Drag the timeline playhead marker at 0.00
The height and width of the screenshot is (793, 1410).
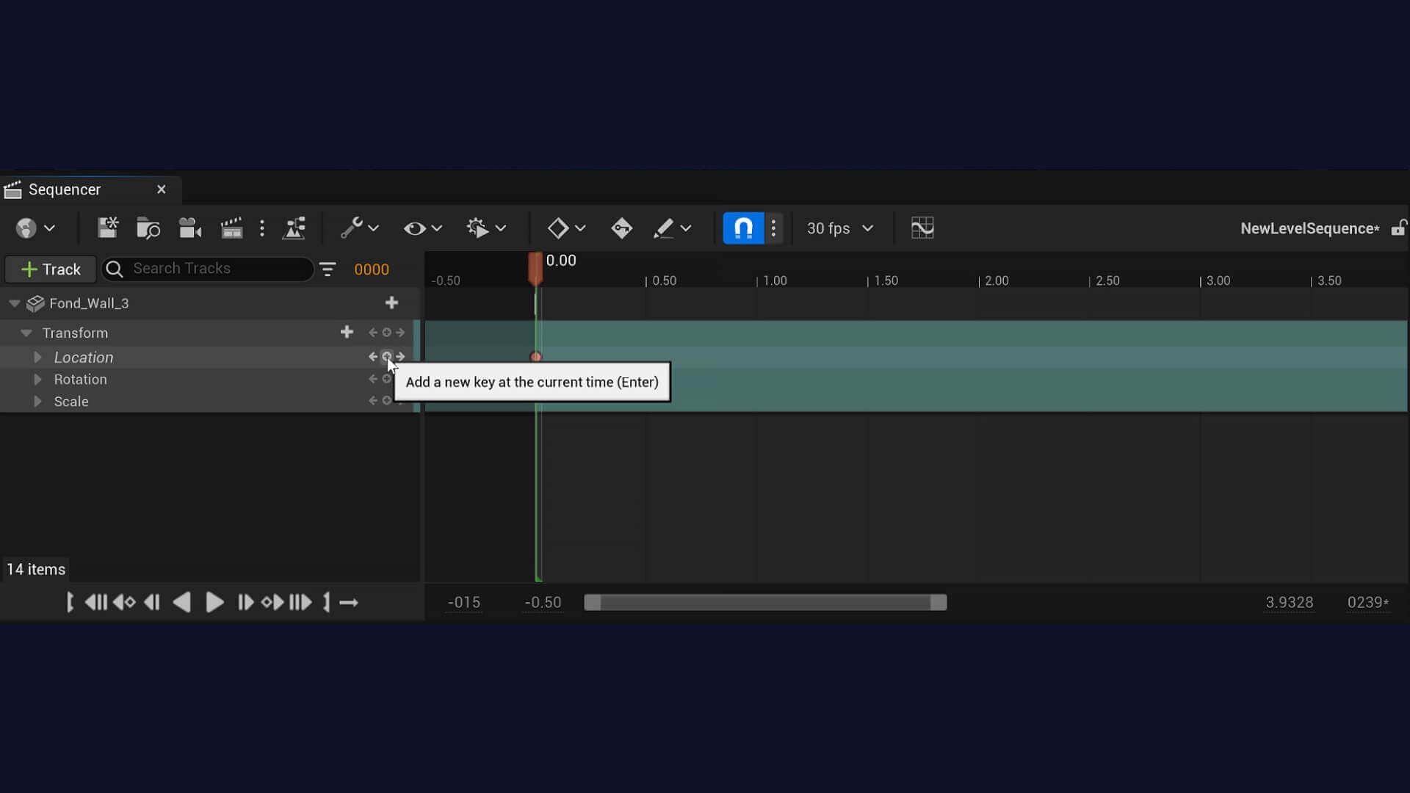[535, 268]
